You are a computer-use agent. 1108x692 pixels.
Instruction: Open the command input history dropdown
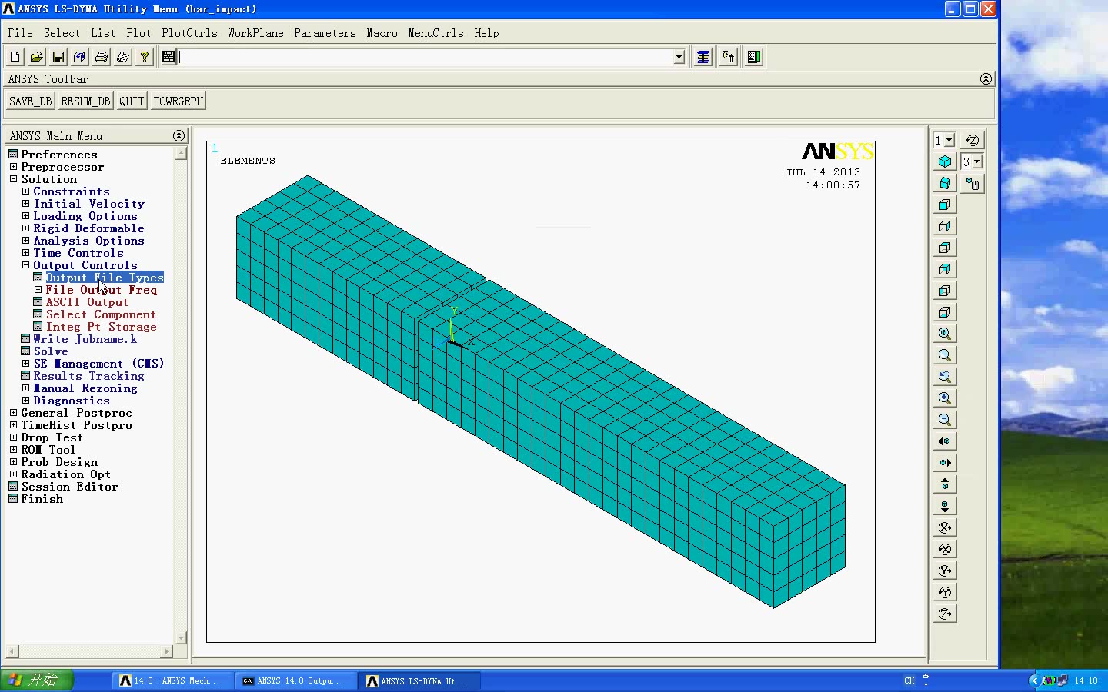coord(677,56)
